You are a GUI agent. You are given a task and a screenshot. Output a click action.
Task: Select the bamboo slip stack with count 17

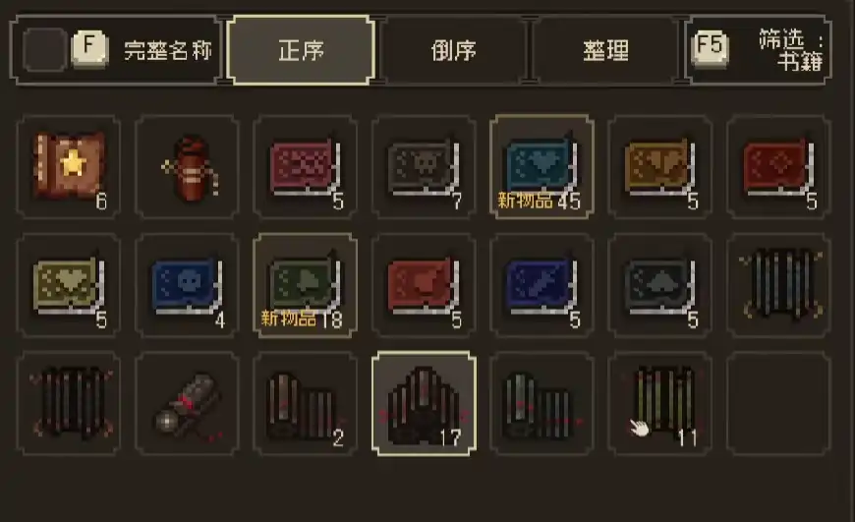(x=424, y=404)
